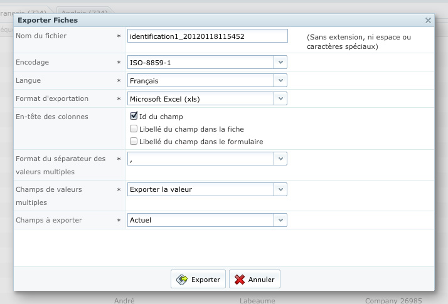Click the Microsoft Excel (xls) format box

pos(200,99)
